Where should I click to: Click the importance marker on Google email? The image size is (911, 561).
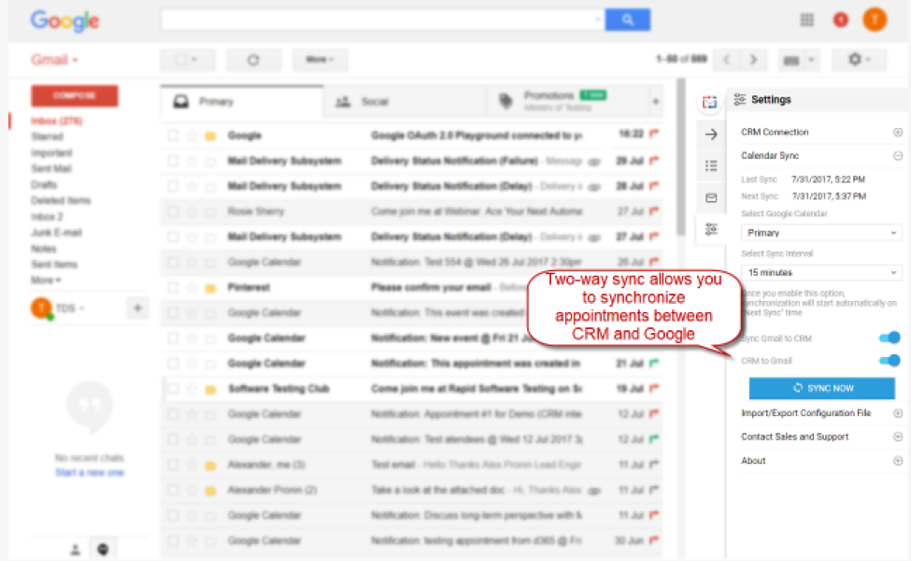tap(210, 136)
